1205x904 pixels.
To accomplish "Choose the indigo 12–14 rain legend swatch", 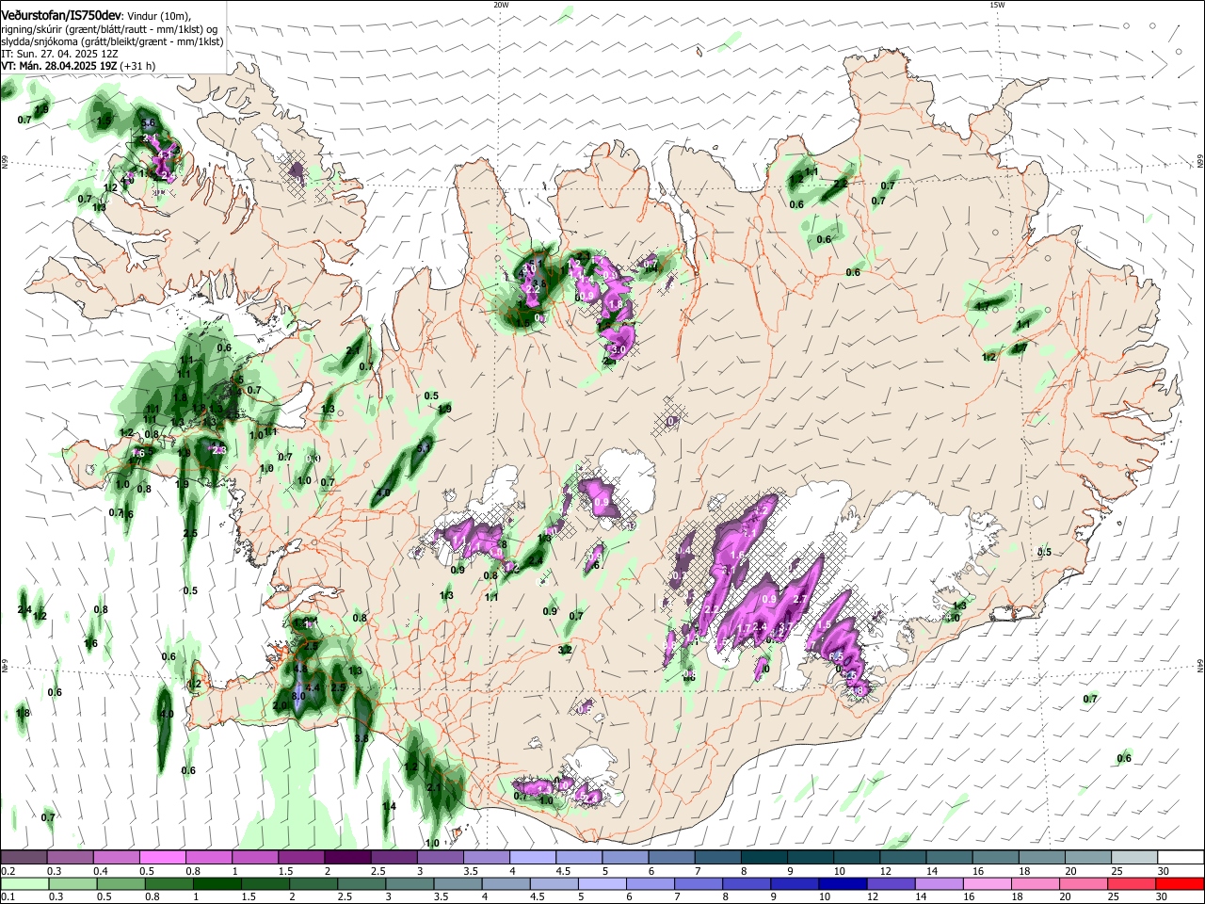I will [x=891, y=883].
